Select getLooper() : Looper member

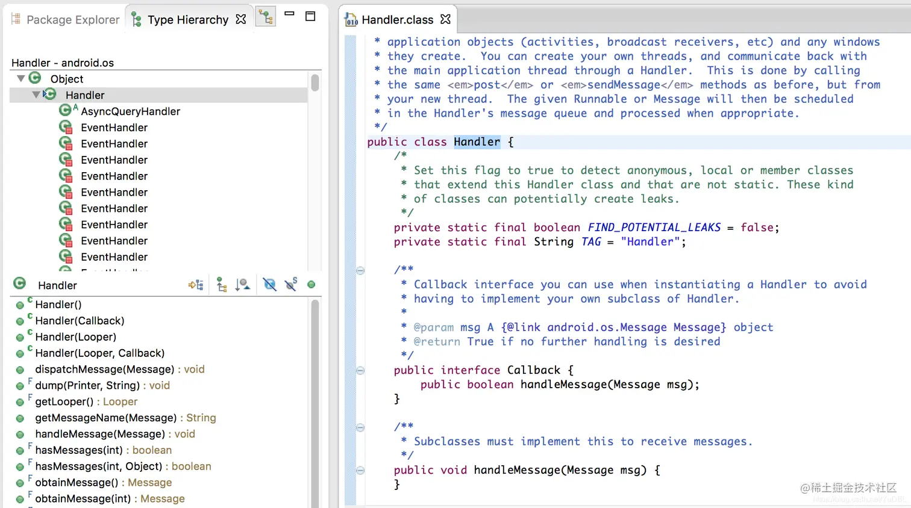pos(86,402)
